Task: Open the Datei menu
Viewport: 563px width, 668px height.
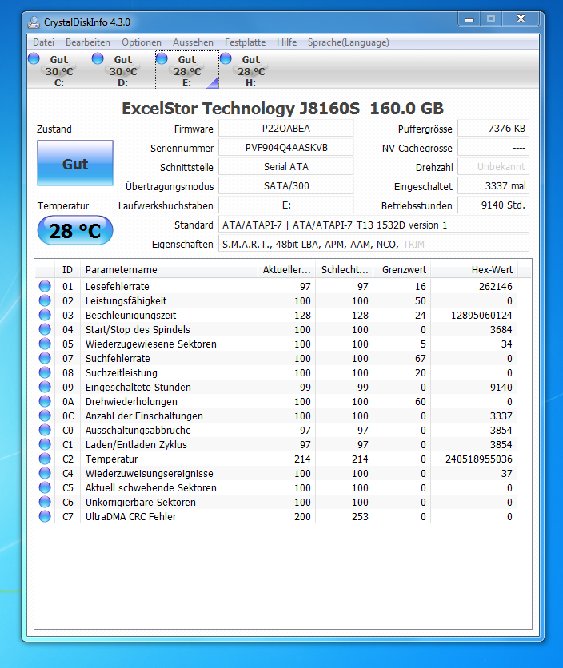Action: point(43,42)
